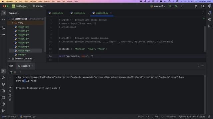213x119 pixels.
Task: Close the lesson10 Run tab
Action: pos(33,66)
